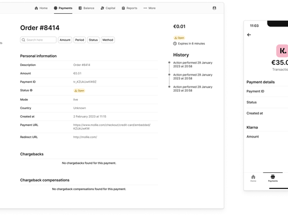Open the http://mollie.com/ Redirect URL link
Viewport: 288px width, 216px height.
coord(85,137)
